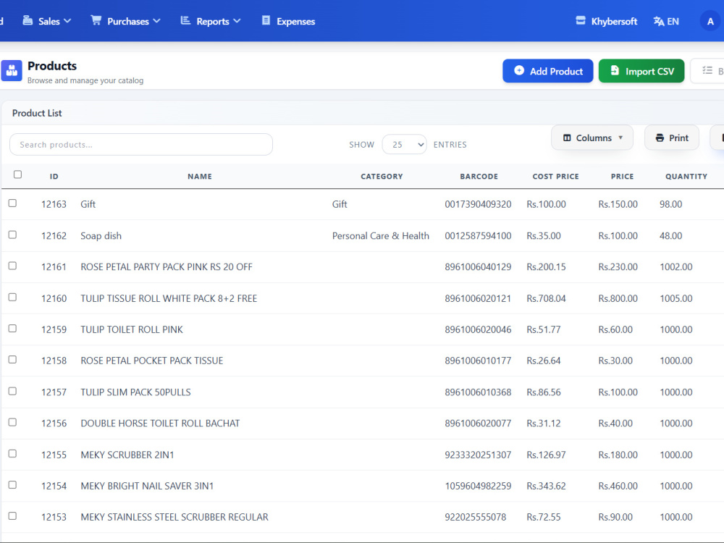The width and height of the screenshot is (724, 543).
Task: Click price Rs.60.00
Action: [615, 329]
